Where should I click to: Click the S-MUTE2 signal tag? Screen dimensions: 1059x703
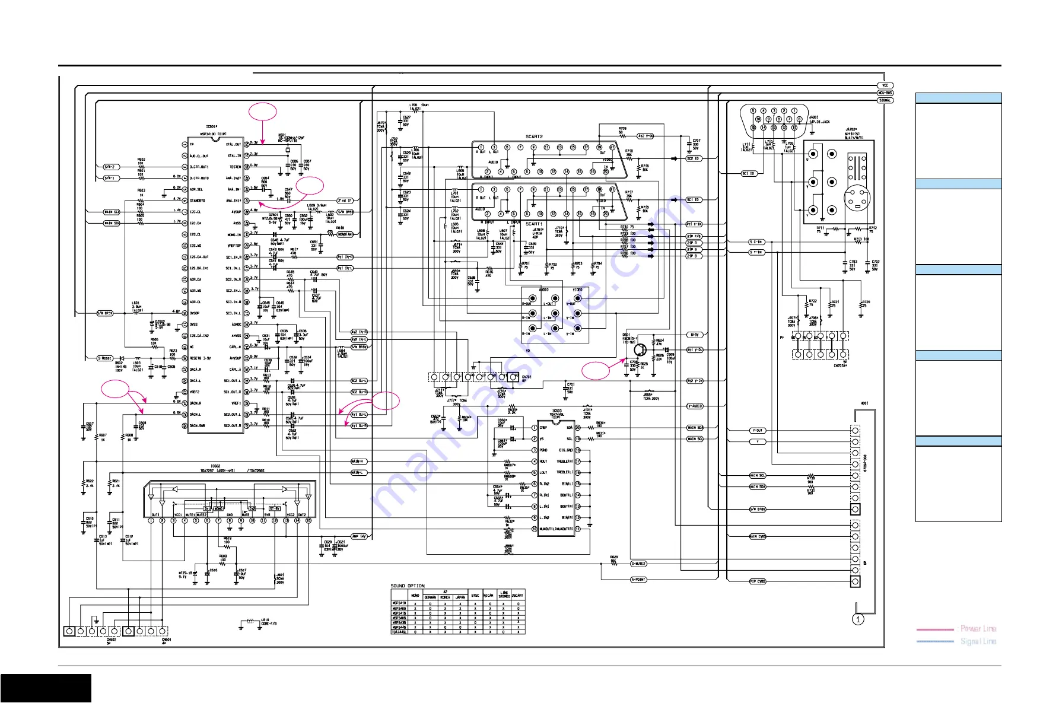coord(638,564)
